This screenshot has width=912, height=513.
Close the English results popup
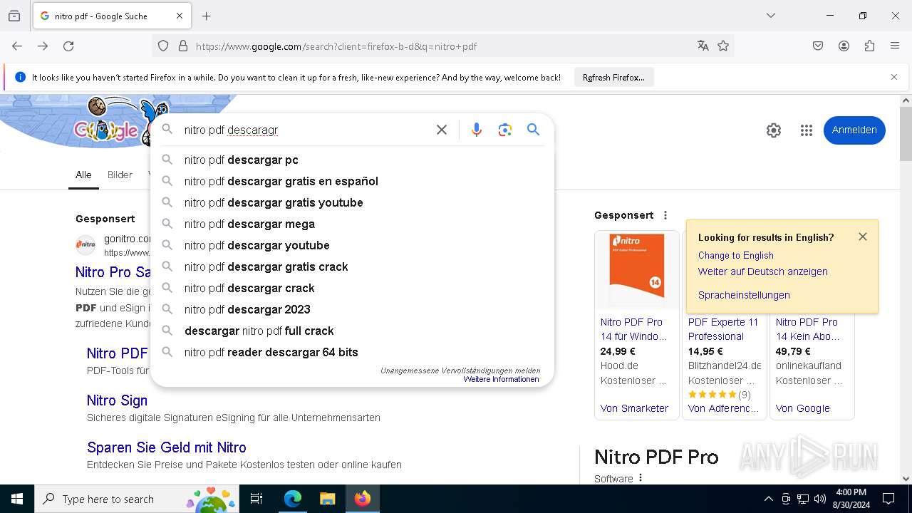[x=863, y=237]
